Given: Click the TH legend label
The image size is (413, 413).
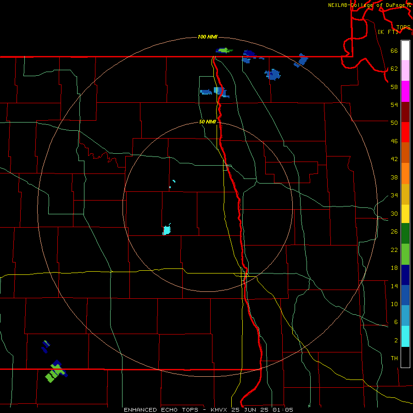Looking at the screenshot, I should point(394,358).
